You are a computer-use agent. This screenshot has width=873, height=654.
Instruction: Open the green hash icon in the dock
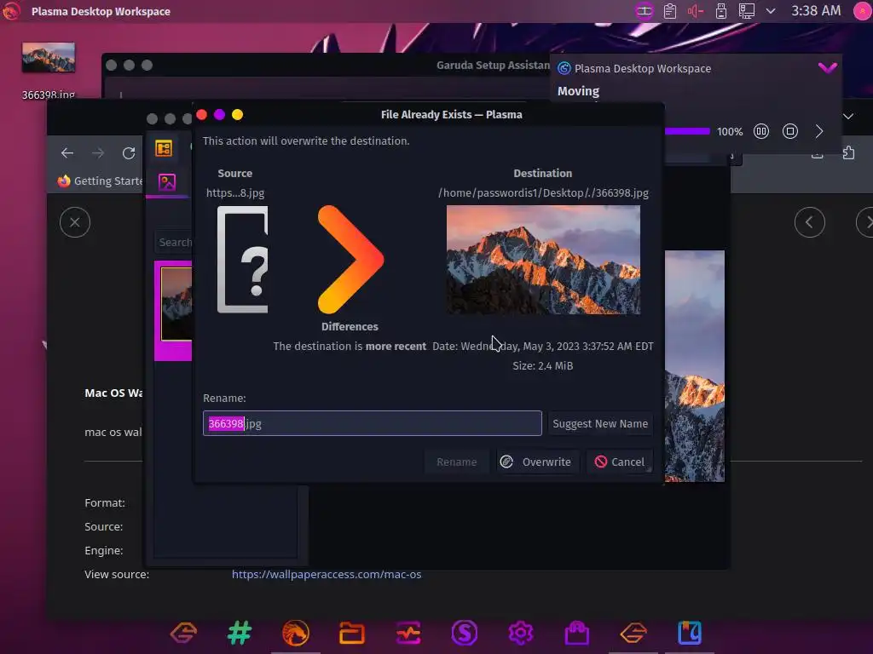(240, 633)
